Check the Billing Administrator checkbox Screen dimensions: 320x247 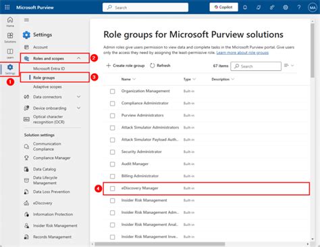[x=113, y=177]
